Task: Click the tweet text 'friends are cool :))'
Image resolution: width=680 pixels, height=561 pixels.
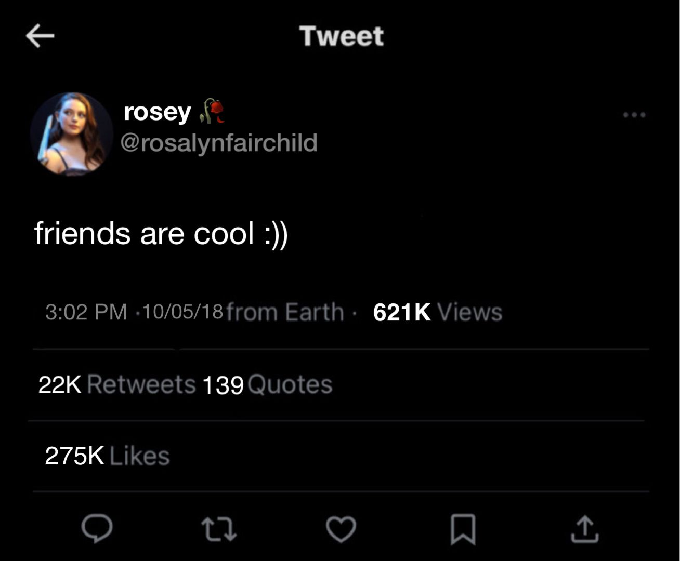Action: pyautogui.click(x=161, y=233)
